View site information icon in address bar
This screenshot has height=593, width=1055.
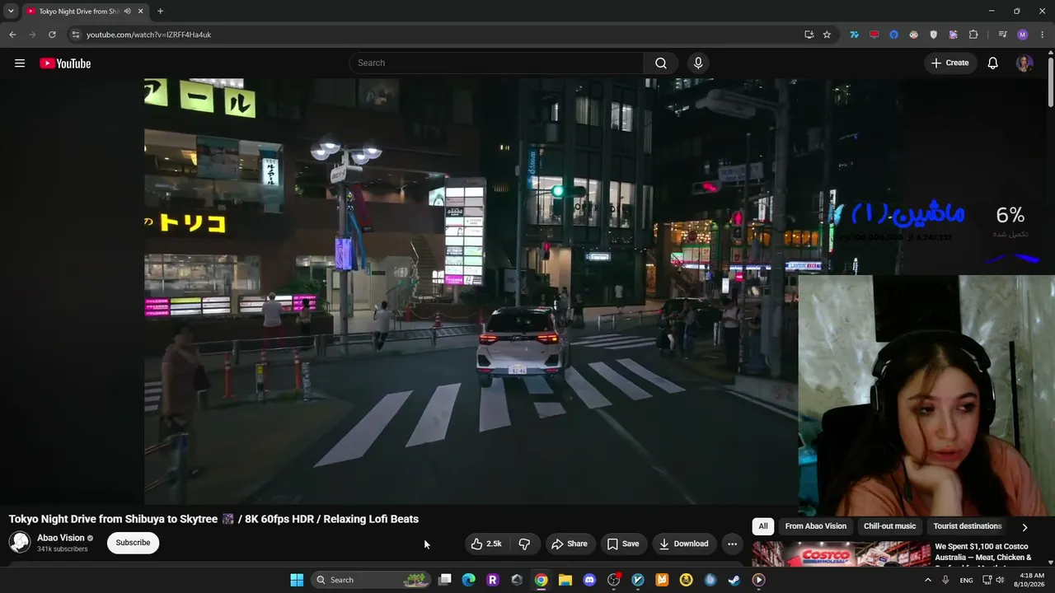[76, 35]
